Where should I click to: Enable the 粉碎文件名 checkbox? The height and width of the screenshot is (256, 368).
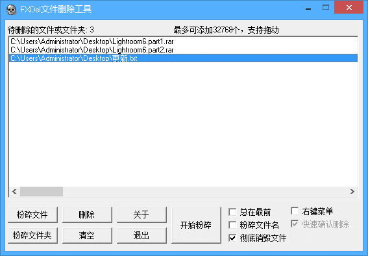pyautogui.click(x=232, y=225)
